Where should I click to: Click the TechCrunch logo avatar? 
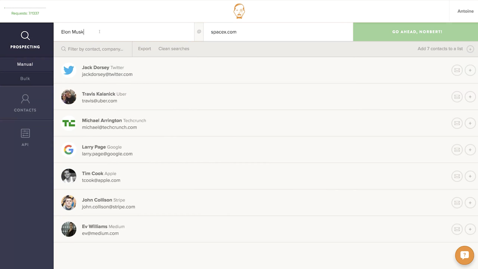[x=69, y=123]
